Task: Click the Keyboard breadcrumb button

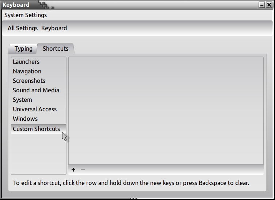Action: (54, 28)
